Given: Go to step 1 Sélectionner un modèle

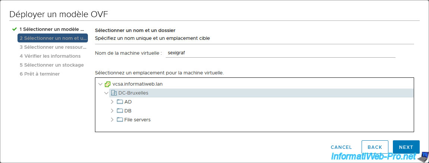Looking at the screenshot, I should click(x=52, y=29).
